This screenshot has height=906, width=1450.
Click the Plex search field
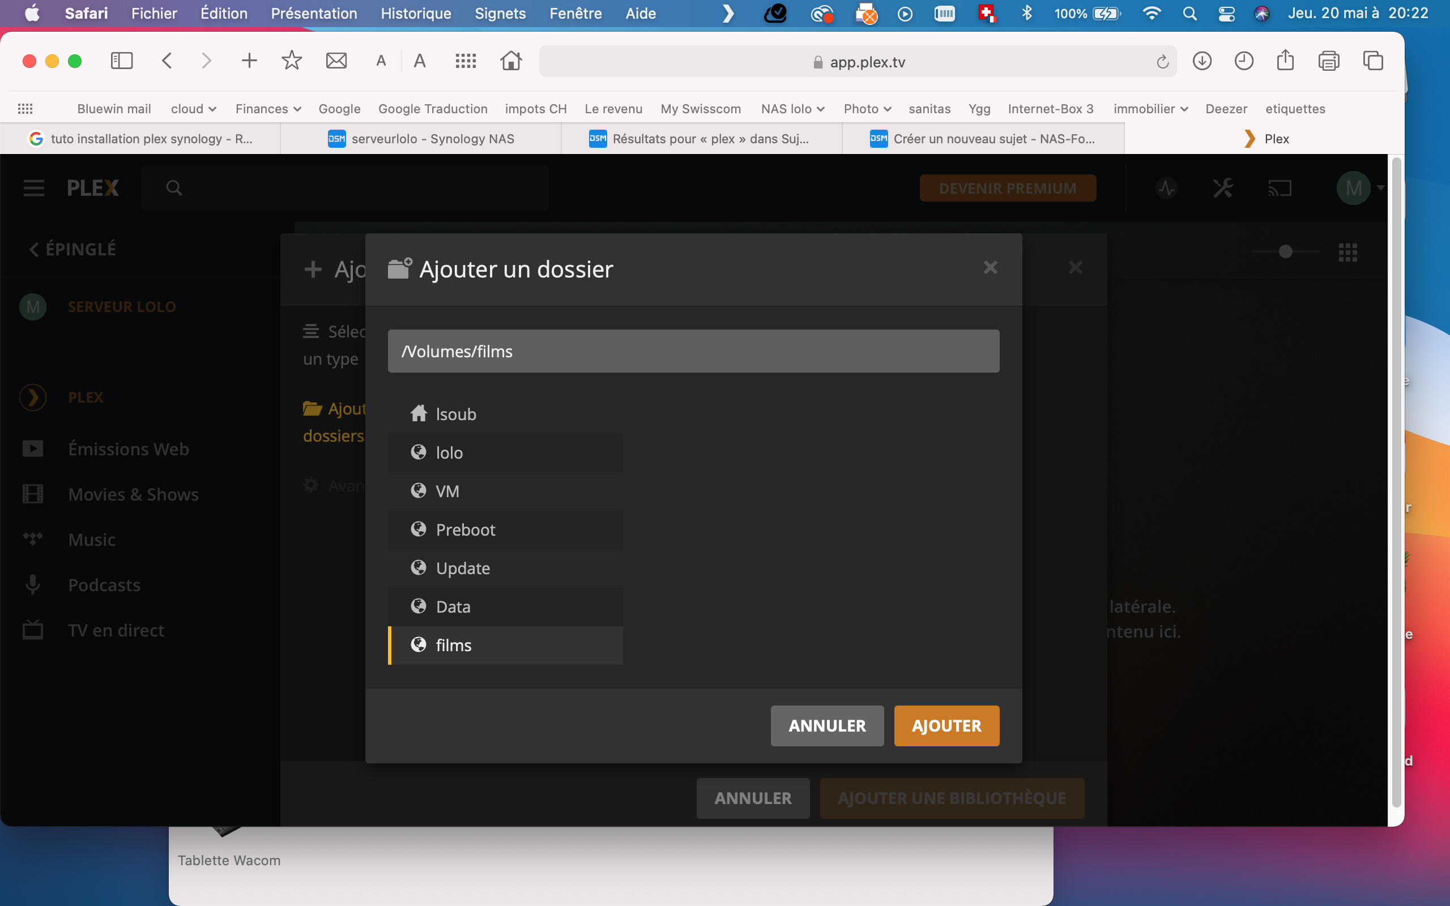(x=345, y=188)
